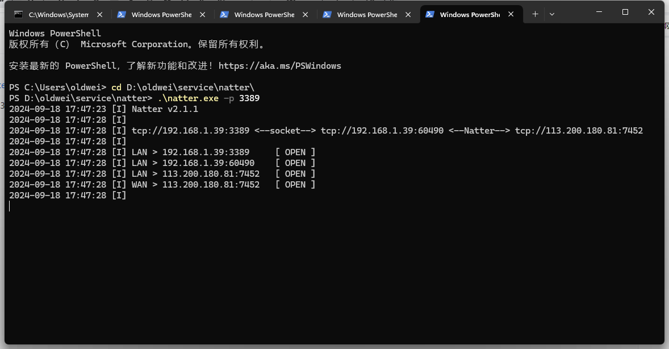Click 'LAN > 192.168.1.39:60490' row text

tap(193, 163)
